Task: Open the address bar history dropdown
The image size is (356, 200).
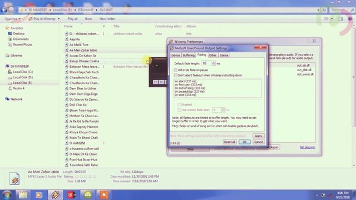Action: pos(318,10)
